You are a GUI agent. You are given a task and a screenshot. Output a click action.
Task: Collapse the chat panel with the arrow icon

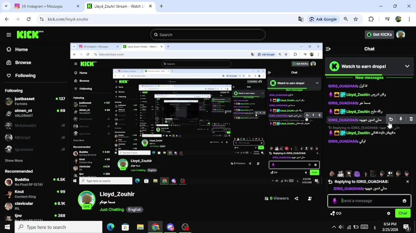(x=328, y=49)
